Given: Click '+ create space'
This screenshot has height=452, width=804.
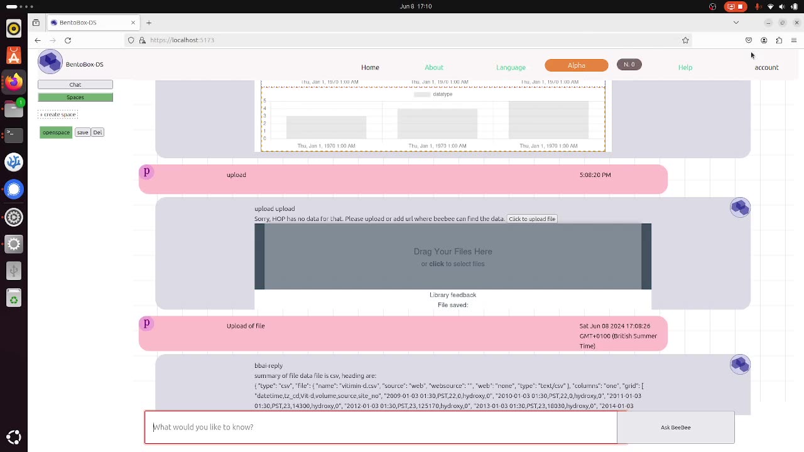Looking at the screenshot, I should tap(58, 114).
